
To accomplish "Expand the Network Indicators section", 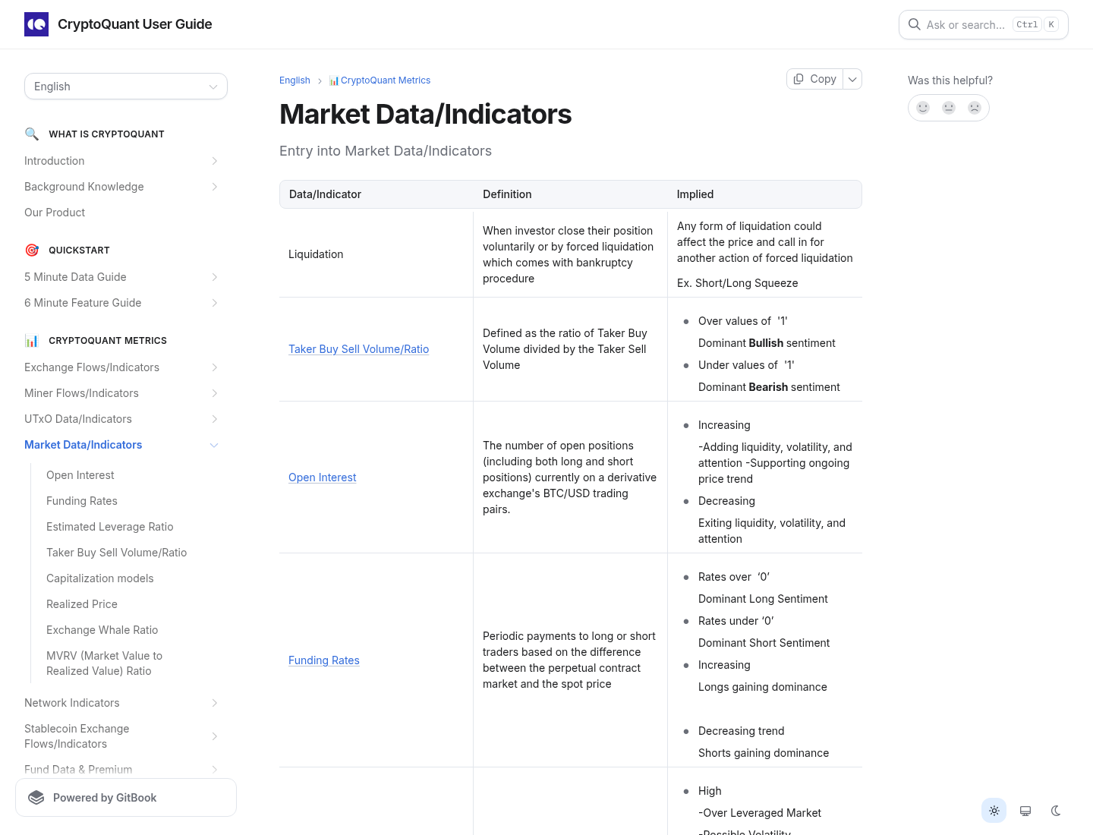I will click(215, 703).
